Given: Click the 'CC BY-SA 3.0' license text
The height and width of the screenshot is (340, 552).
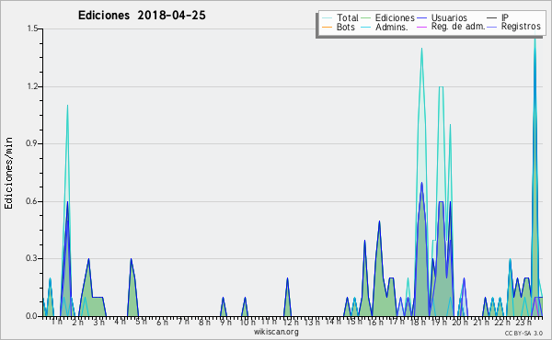Looking at the screenshot, I should [523, 333].
